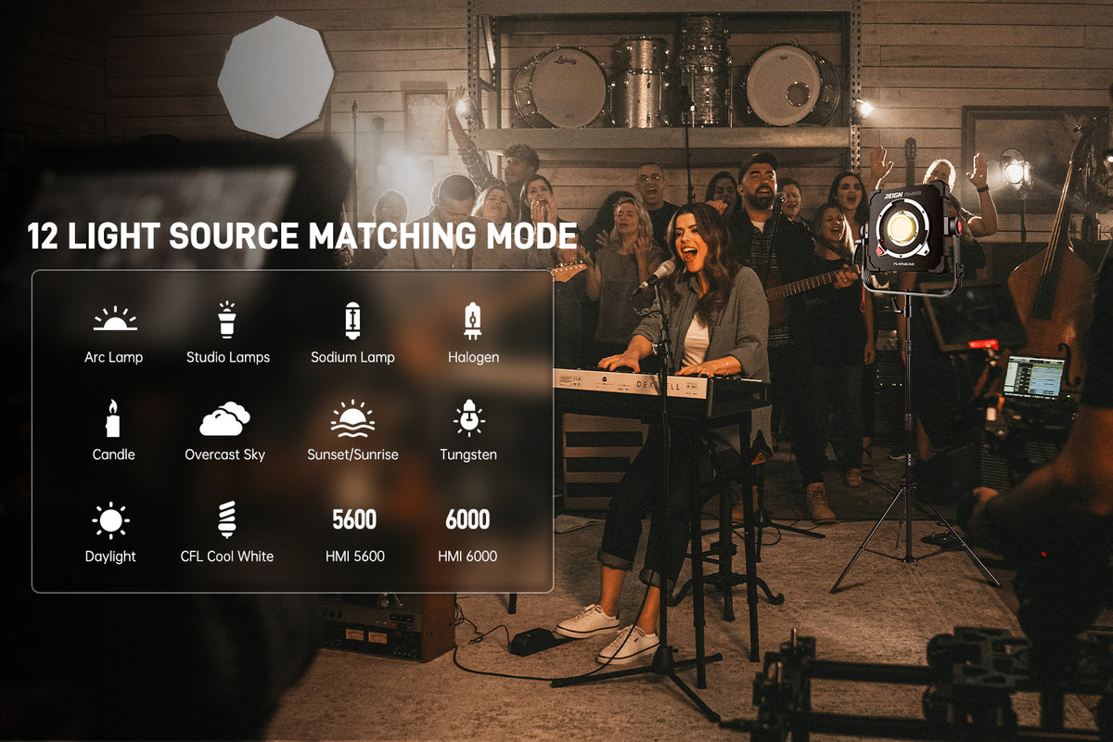
Task: Click the "HMI 5600" label
Action: (355, 556)
